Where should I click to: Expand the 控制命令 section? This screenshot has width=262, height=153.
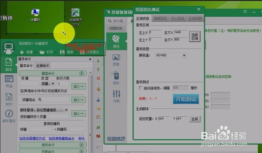[81, 151]
